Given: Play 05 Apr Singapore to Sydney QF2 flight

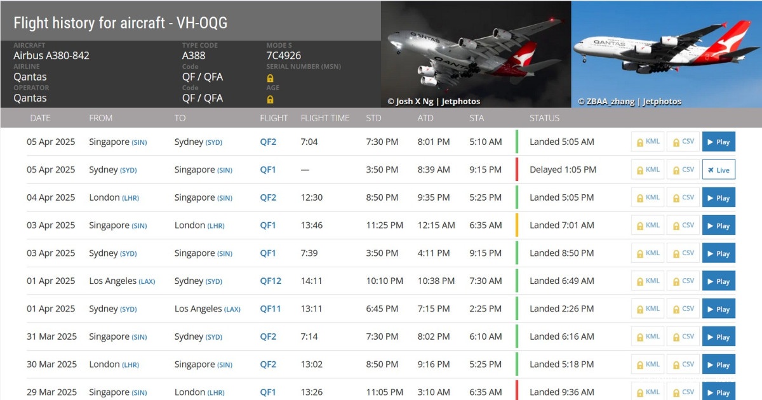Looking at the screenshot, I should (x=718, y=142).
